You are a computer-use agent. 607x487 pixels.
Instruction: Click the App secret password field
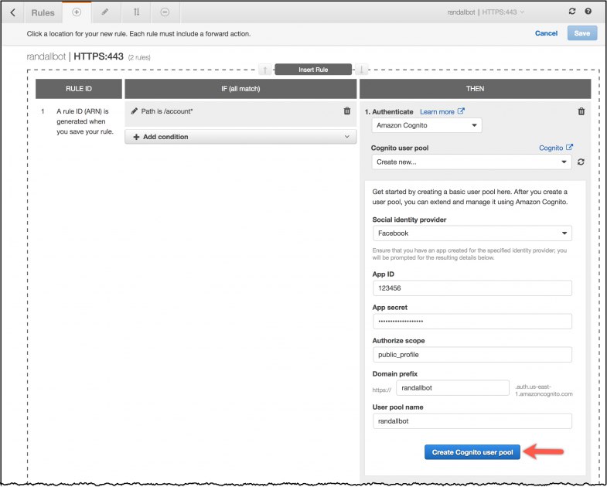pos(472,322)
